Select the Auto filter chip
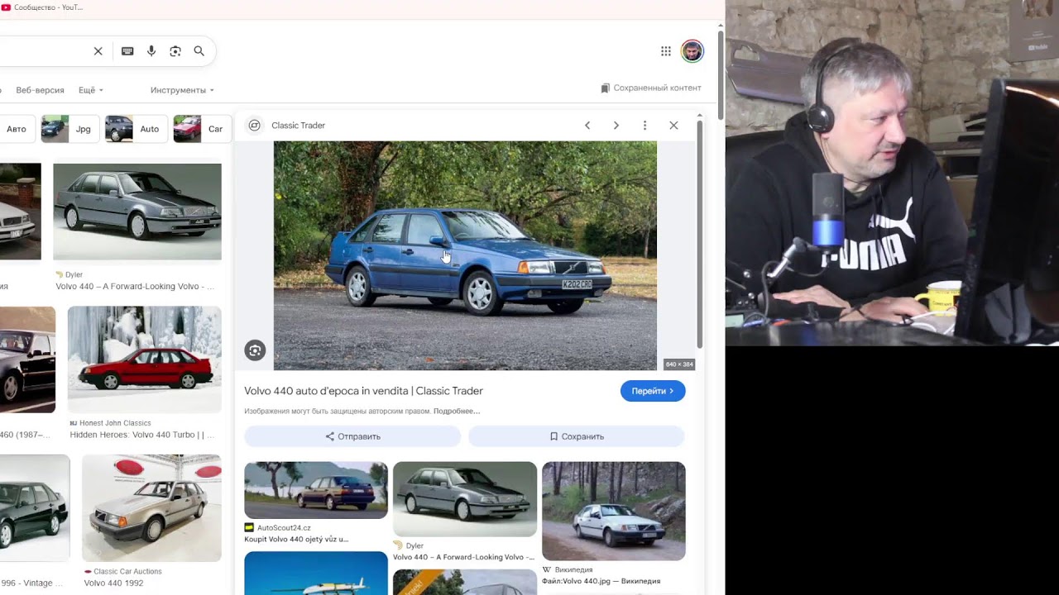This screenshot has width=1059, height=595. click(x=136, y=129)
